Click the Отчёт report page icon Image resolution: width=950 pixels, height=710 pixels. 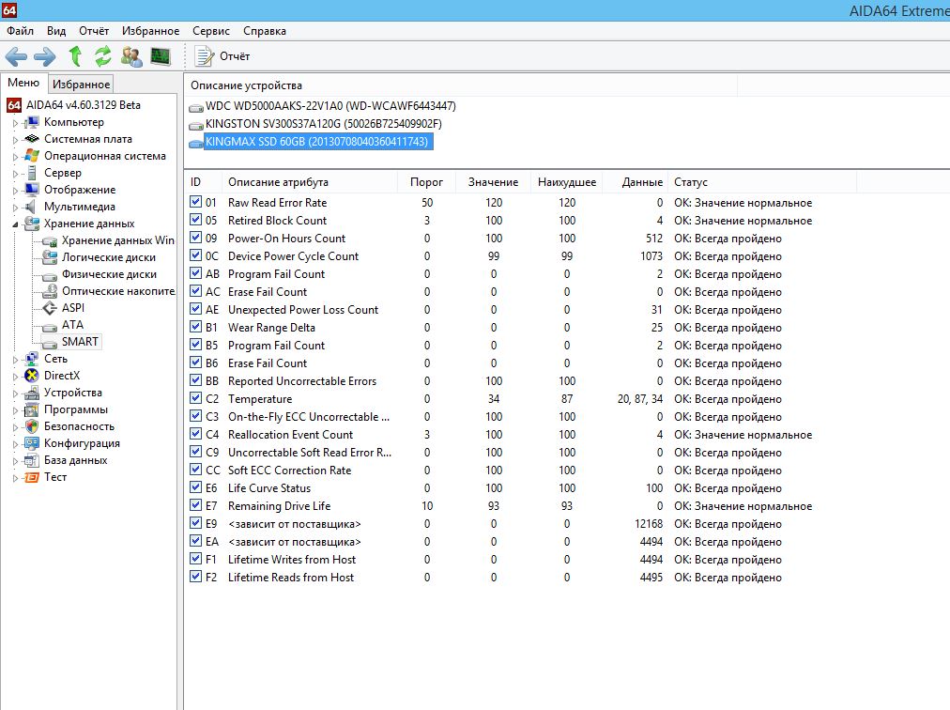tap(205, 56)
